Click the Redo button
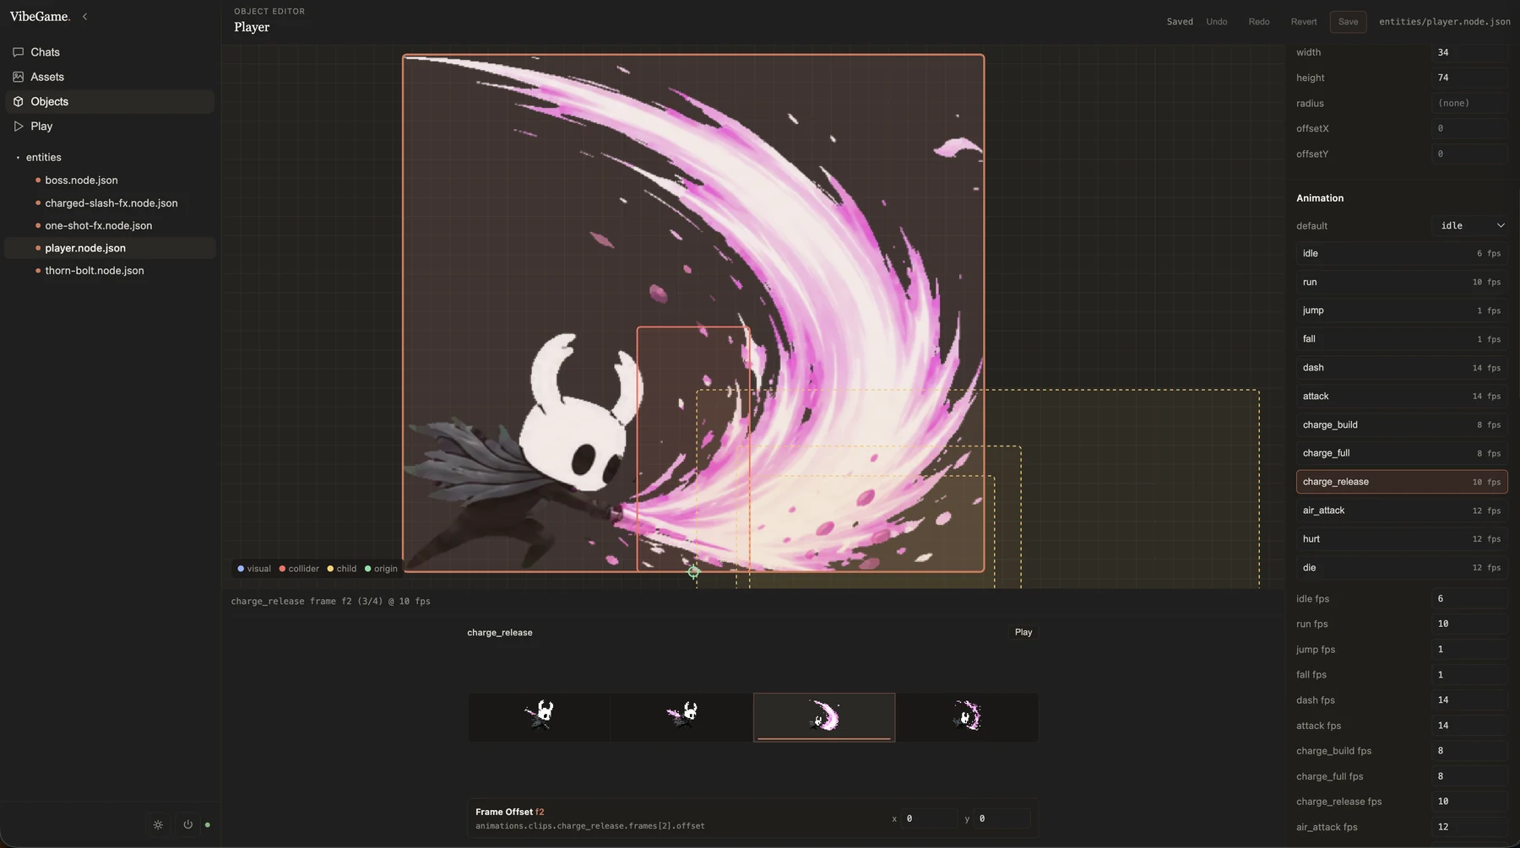 pos(1259,22)
